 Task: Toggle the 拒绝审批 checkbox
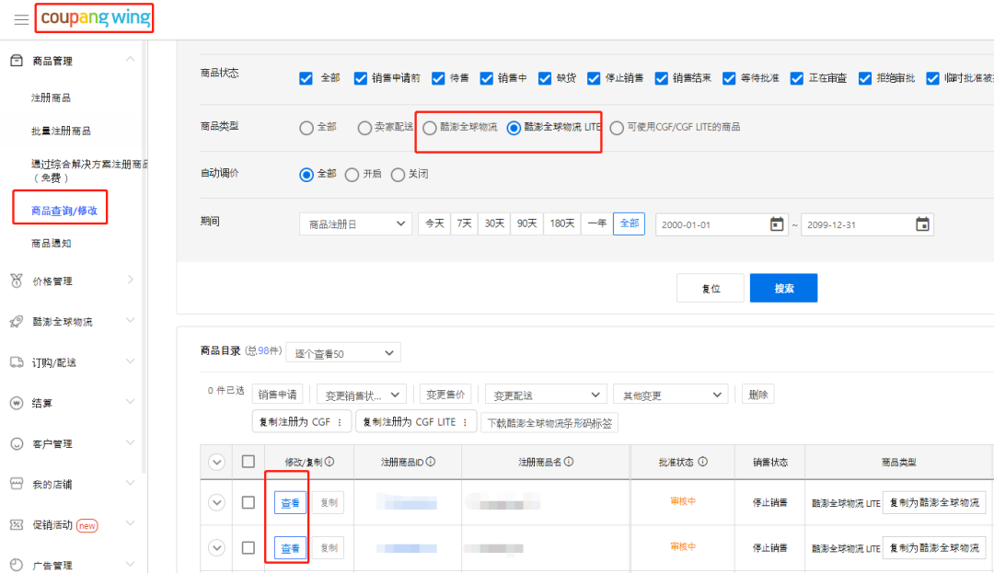[x=864, y=78]
